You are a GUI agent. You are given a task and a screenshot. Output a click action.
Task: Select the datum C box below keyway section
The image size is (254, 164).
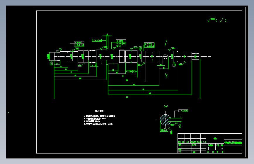click(174, 65)
